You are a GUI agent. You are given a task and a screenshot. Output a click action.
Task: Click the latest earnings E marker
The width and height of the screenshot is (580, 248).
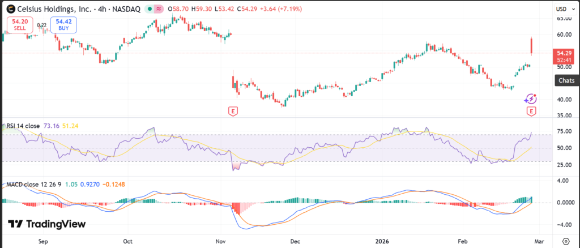click(531, 111)
